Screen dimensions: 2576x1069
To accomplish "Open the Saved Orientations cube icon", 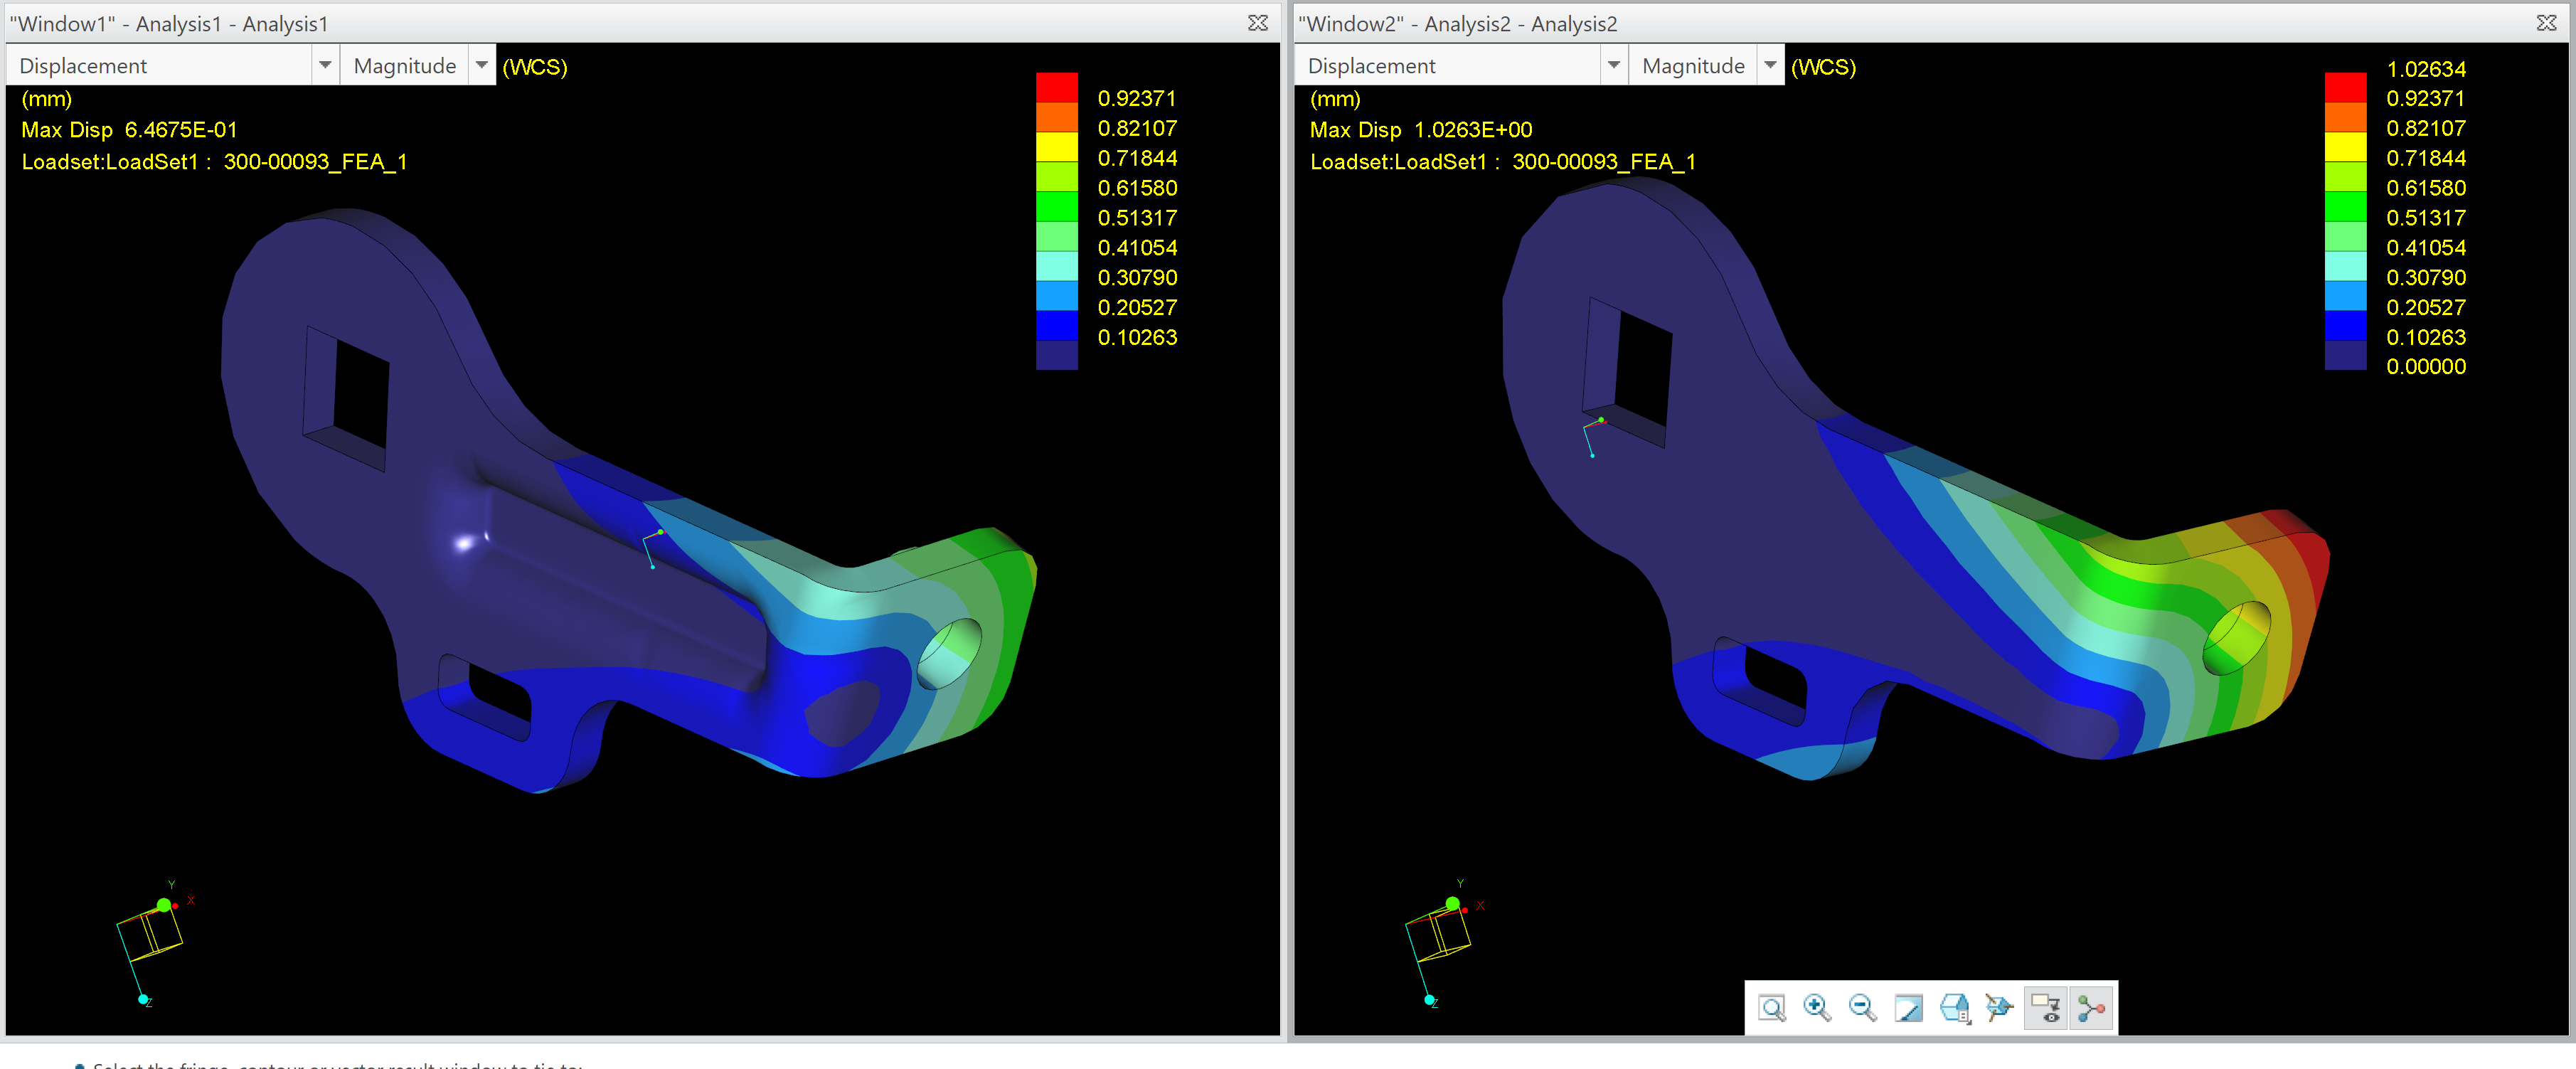I will click(1954, 1007).
